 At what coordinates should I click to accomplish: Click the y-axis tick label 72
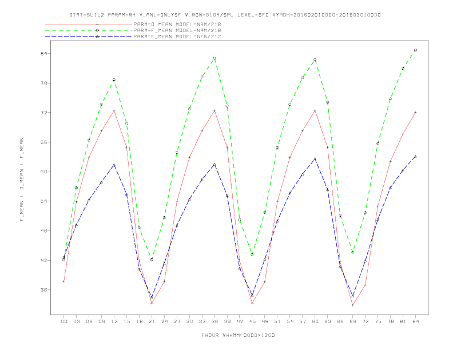click(x=45, y=113)
